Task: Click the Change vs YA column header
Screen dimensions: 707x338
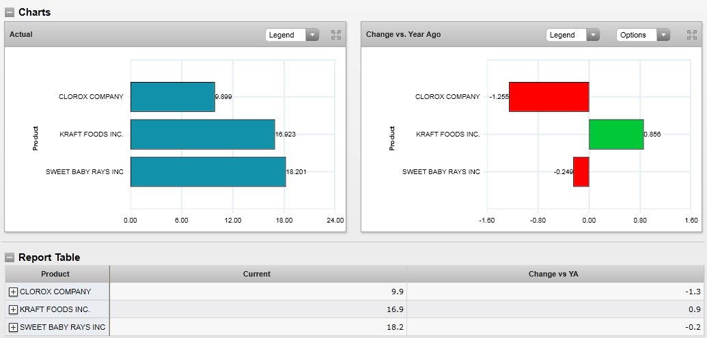Action: [x=553, y=274]
